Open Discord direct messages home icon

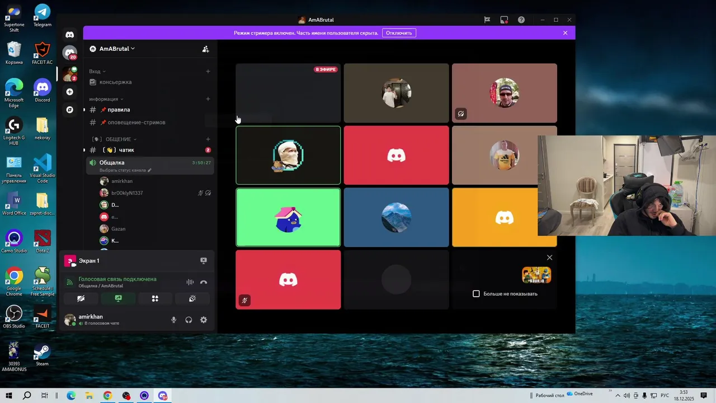point(69,35)
